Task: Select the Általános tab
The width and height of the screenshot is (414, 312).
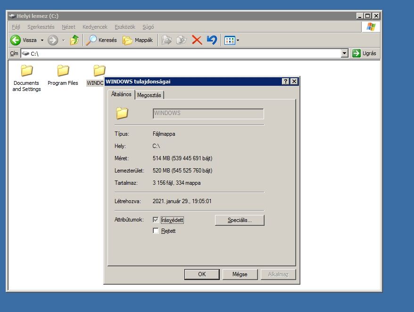Action: [x=121, y=94]
